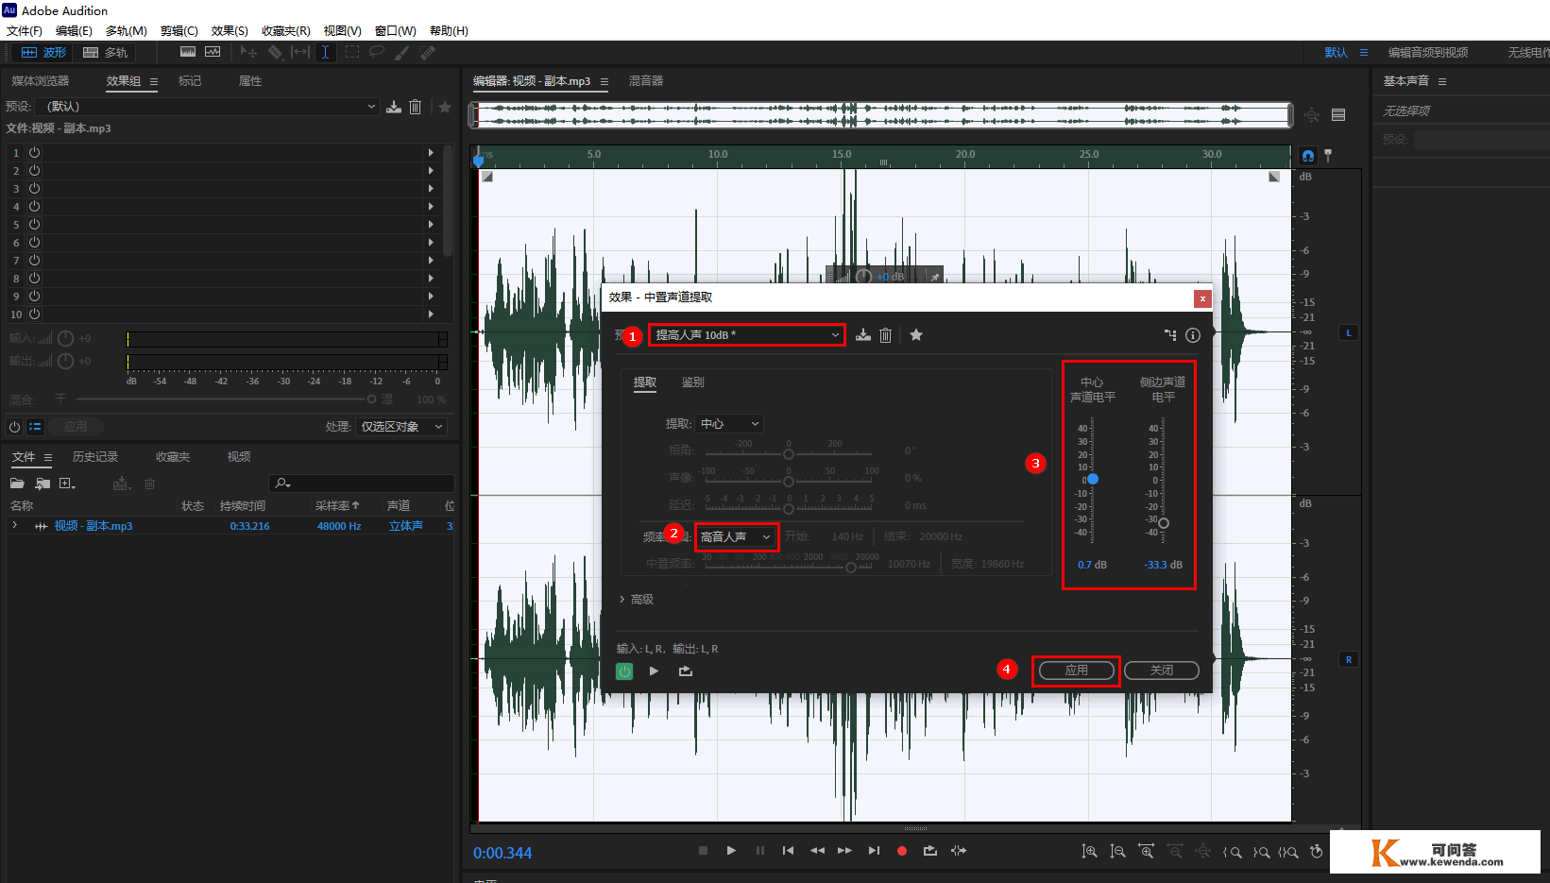Select the Razor tool
Viewport: 1550px width, 883px height.
pyautogui.click(x=275, y=52)
